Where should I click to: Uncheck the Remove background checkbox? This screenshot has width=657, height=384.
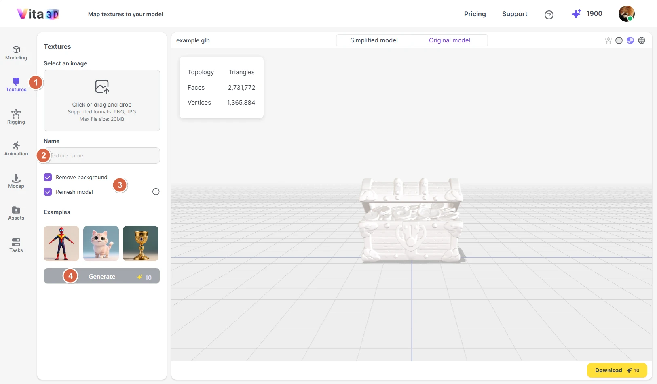click(x=48, y=177)
